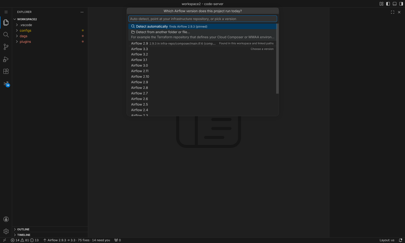Select Airflow 2.6 version
Viewport: 405px width, 243px height.
pos(202,99)
